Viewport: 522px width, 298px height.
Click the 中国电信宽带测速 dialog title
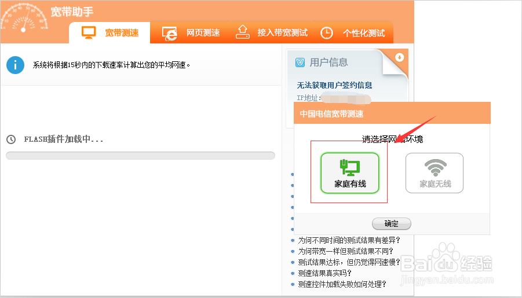point(331,114)
